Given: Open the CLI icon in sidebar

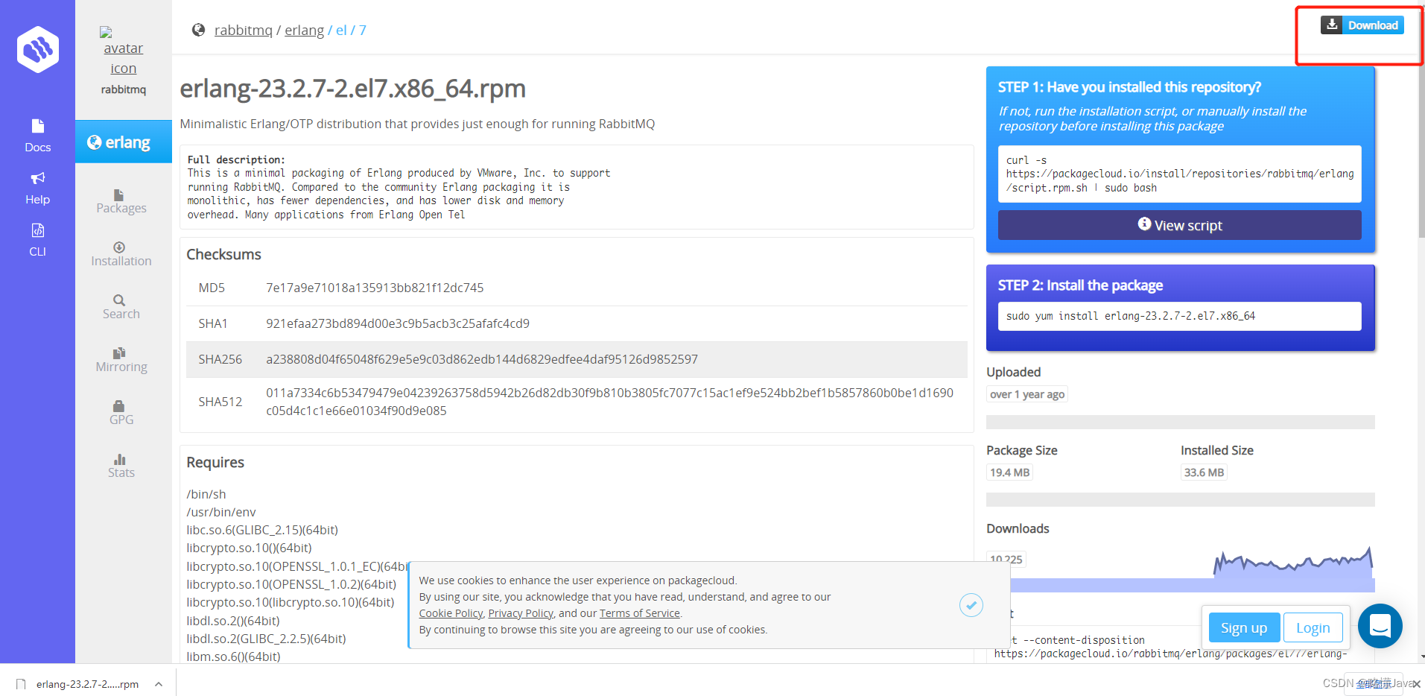Looking at the screenshot, I should coord(38,230).
